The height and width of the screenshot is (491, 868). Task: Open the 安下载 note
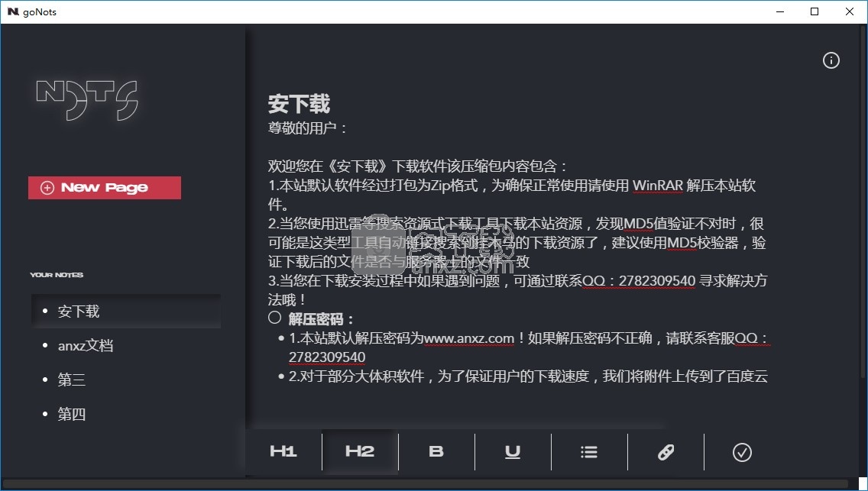coord(126,312)
